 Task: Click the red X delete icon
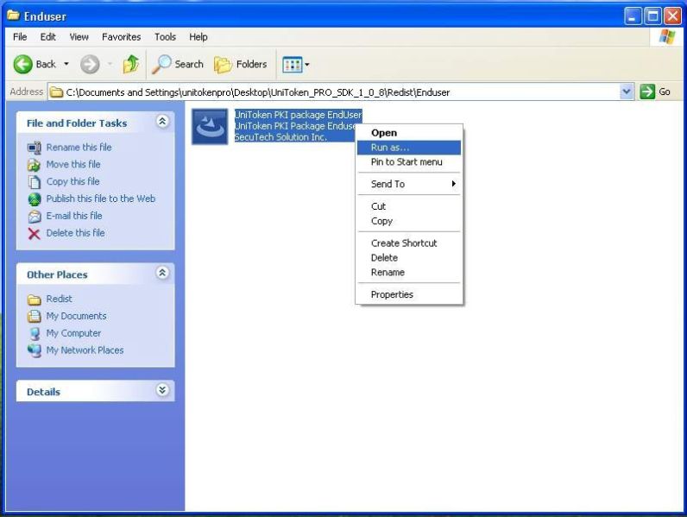coord(35,234)
